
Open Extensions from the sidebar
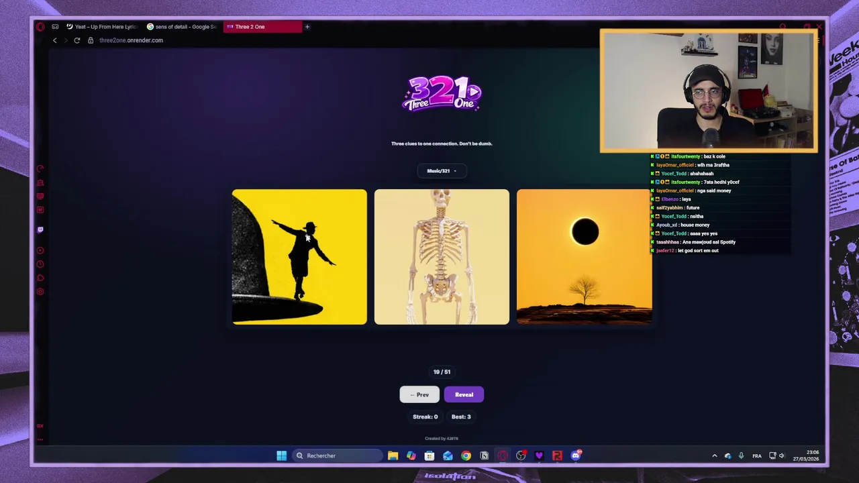click(x=40, y=278)
